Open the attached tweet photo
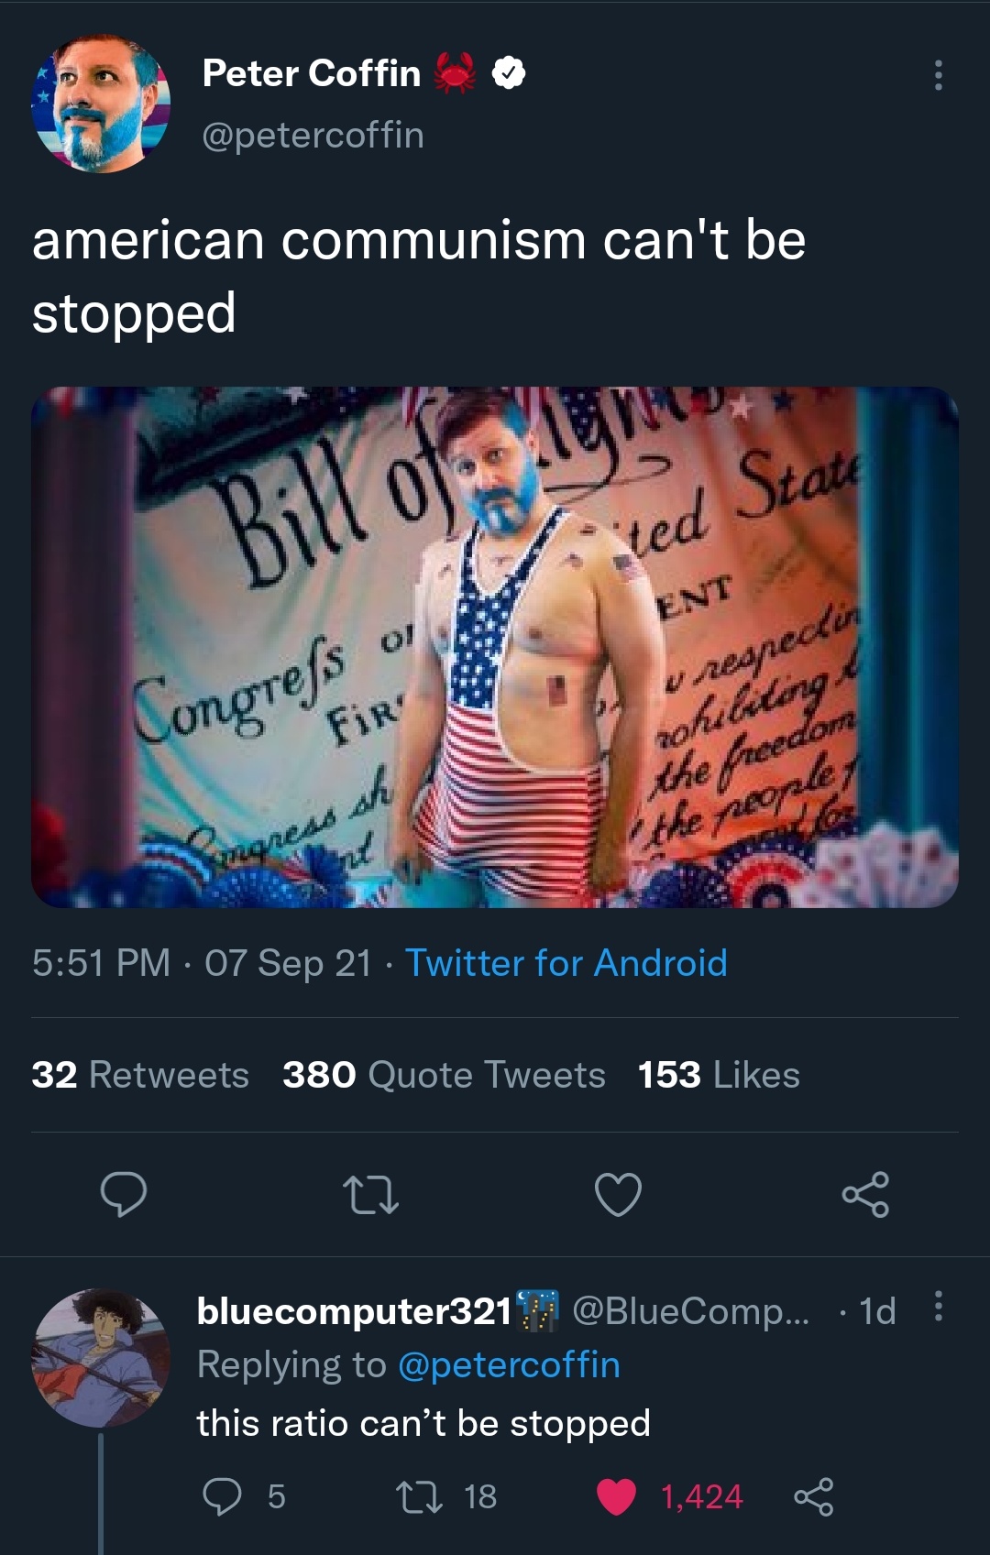This screenshot has height=1555, width=990. (x=495, y=647)
